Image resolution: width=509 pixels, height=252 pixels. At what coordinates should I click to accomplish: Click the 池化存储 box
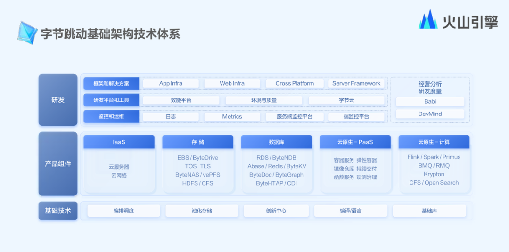(x=202, y=211)
